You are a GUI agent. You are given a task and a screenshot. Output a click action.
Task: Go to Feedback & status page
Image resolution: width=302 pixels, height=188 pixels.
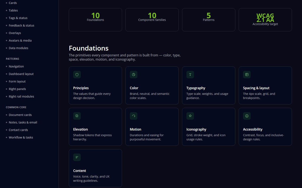[21, 26]
